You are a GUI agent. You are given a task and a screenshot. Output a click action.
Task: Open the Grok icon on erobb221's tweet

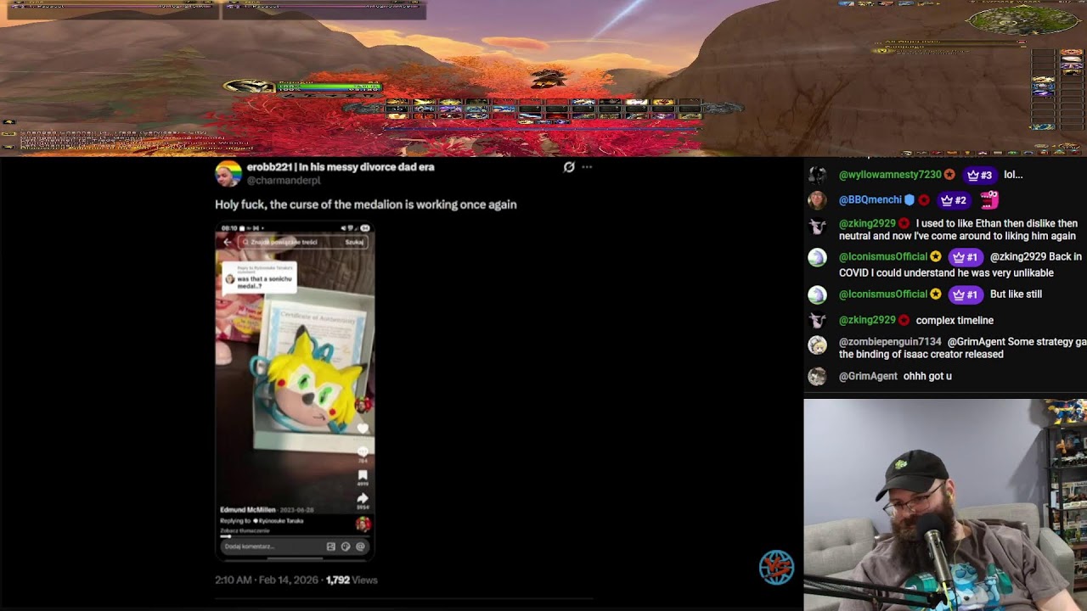point(569,167)
